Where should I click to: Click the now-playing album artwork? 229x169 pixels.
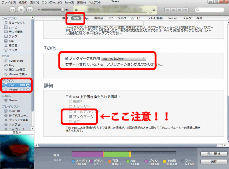pyautogui.click(x=17, y=152)
